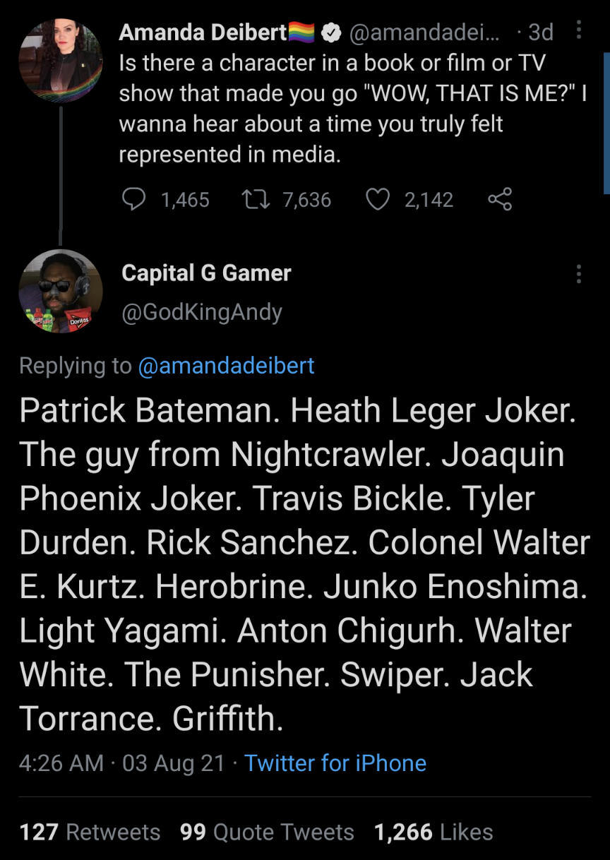
Task: Click the Capital G Gamer display name
Action: click(206, 273)
